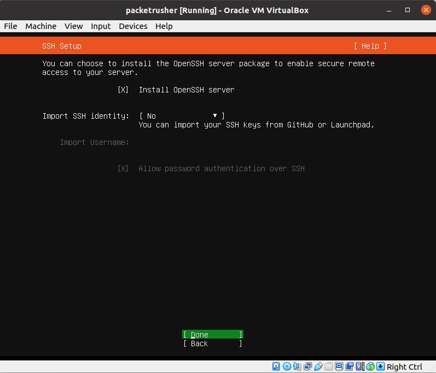
Task: Click the audio status icon
Action: pyautogui.click(x=297, y=366)
